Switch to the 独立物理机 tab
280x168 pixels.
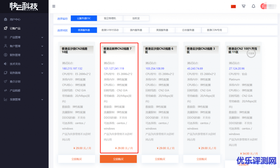pos(110,18)
